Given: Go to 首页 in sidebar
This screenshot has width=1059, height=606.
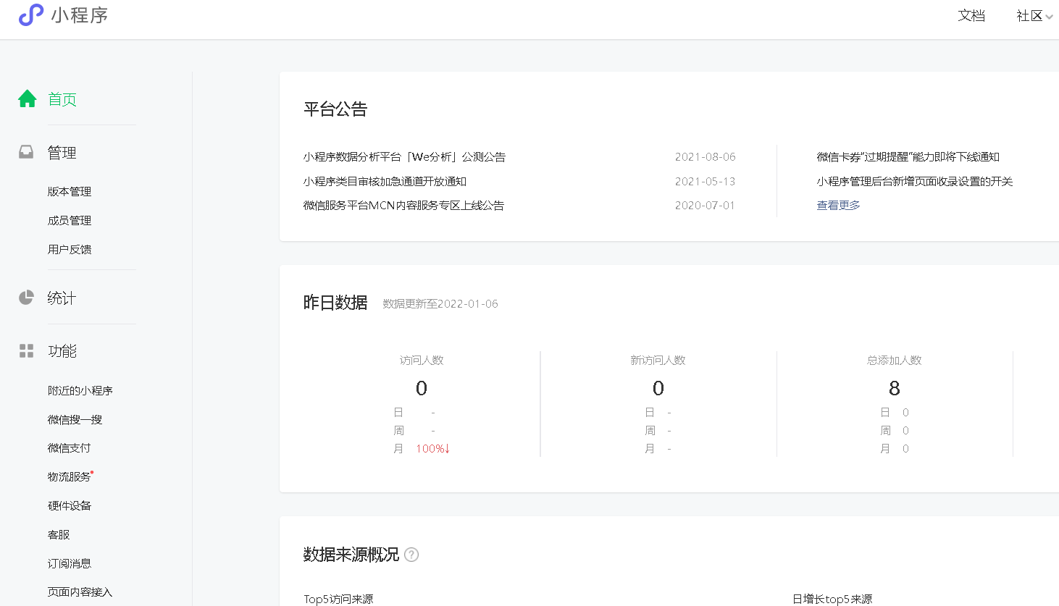Looking at the screenshot, I should click(62, 99).
